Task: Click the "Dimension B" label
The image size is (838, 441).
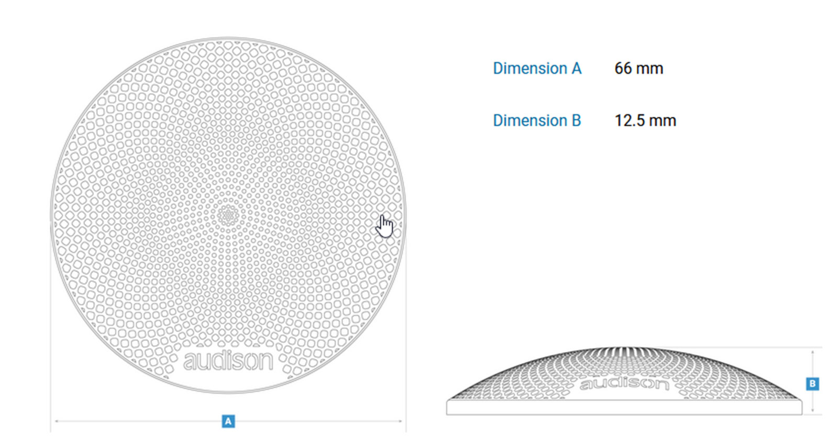Action: [x=537, y=120]
